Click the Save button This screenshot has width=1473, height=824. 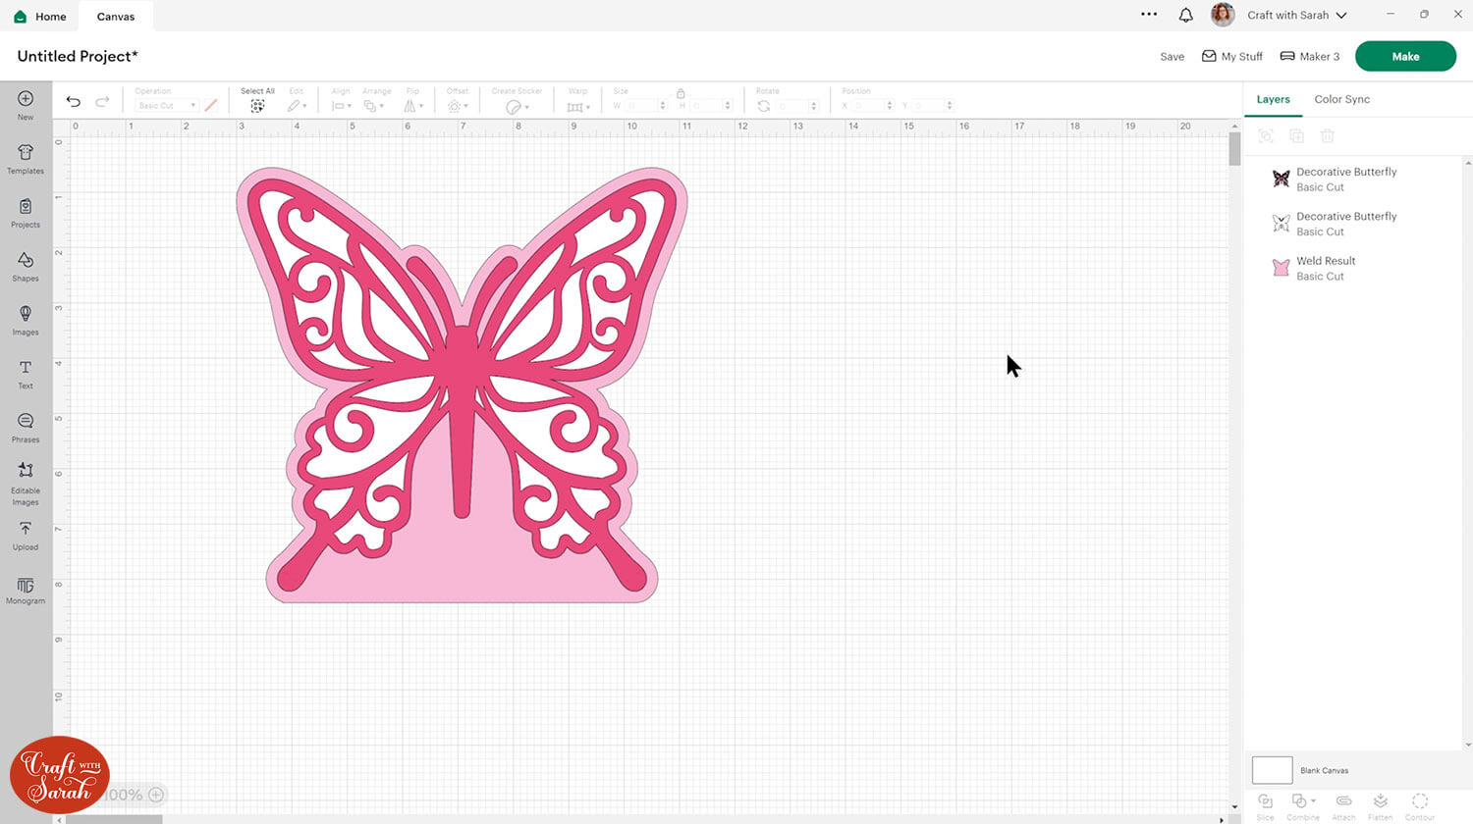click(x=1172, y=57)
